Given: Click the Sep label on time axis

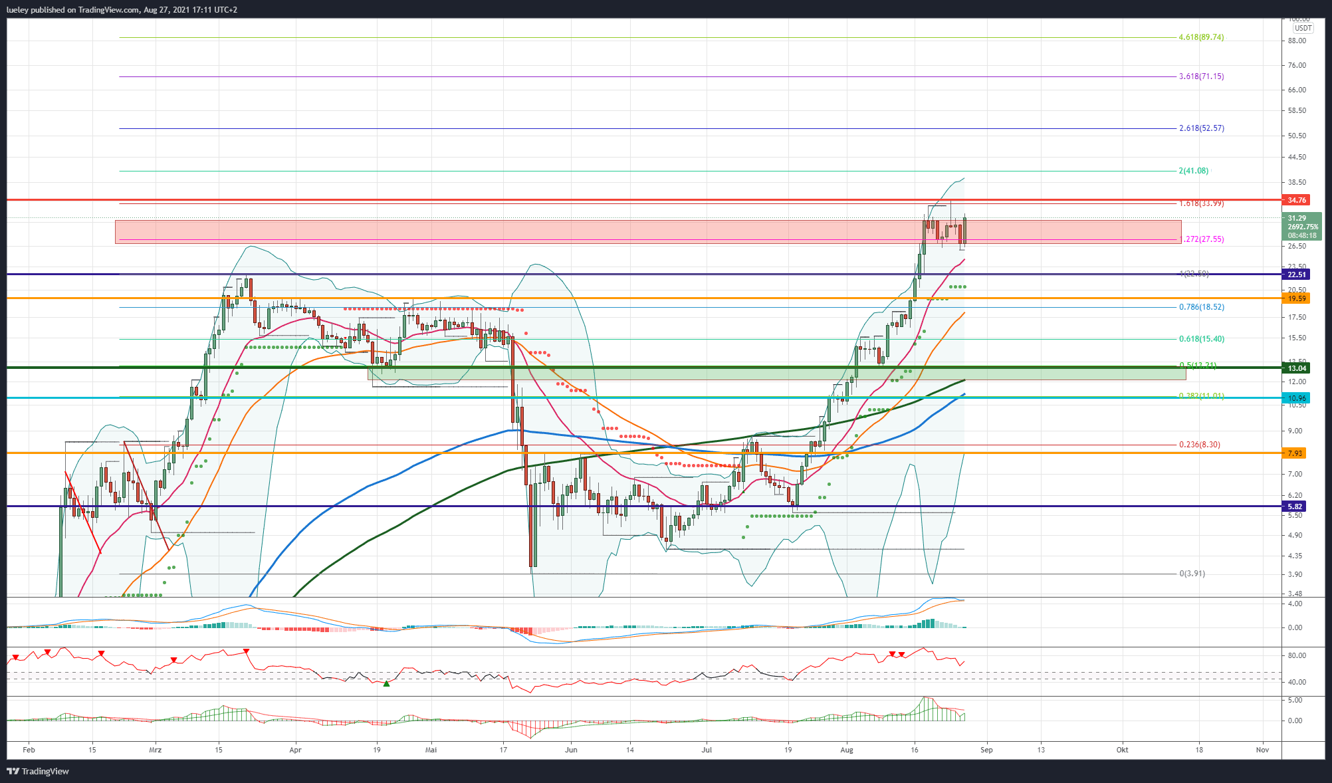Looking at the screenshot, I should coord(986,750).
